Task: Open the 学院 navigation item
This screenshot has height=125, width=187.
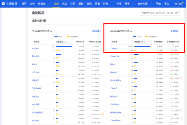Action: 167,3
